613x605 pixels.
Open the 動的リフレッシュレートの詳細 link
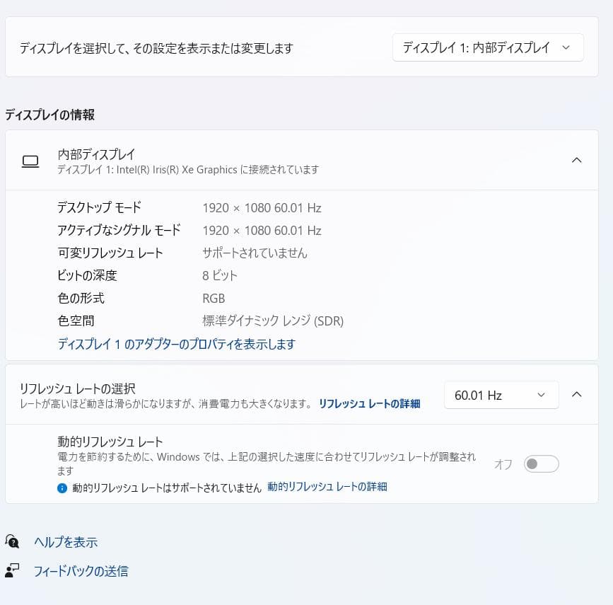[326, 487]
